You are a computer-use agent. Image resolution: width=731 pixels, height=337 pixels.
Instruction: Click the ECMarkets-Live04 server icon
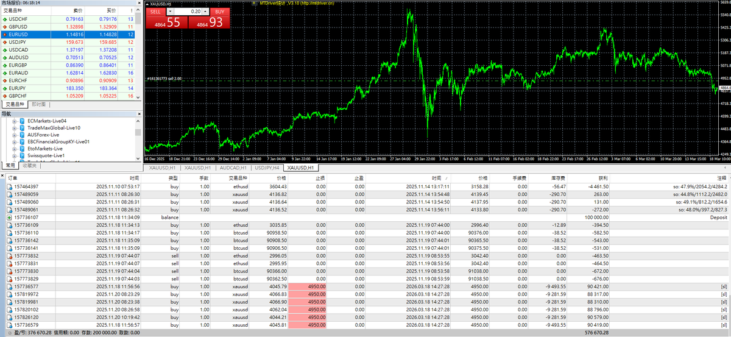(x=23, y=121)
